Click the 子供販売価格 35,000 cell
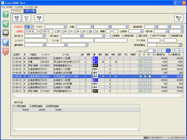 [x=37, y=110]
